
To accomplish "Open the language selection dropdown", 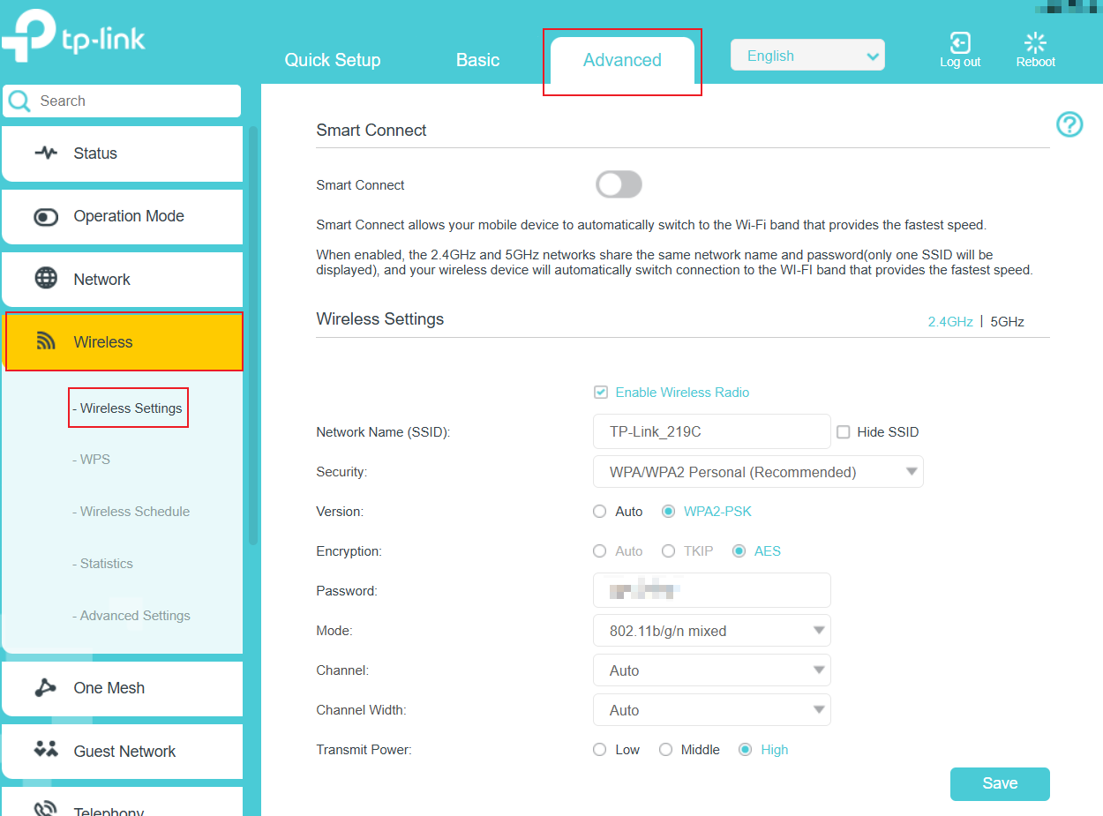I will (x=807, y=55).
